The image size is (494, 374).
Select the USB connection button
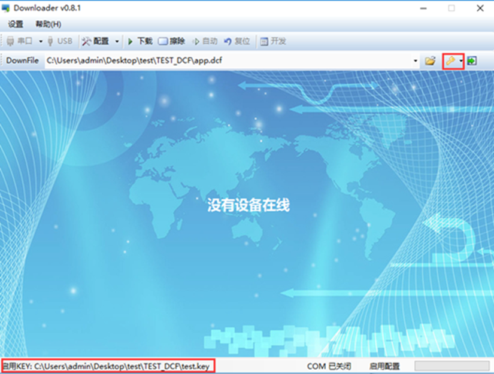pos(60,41)
